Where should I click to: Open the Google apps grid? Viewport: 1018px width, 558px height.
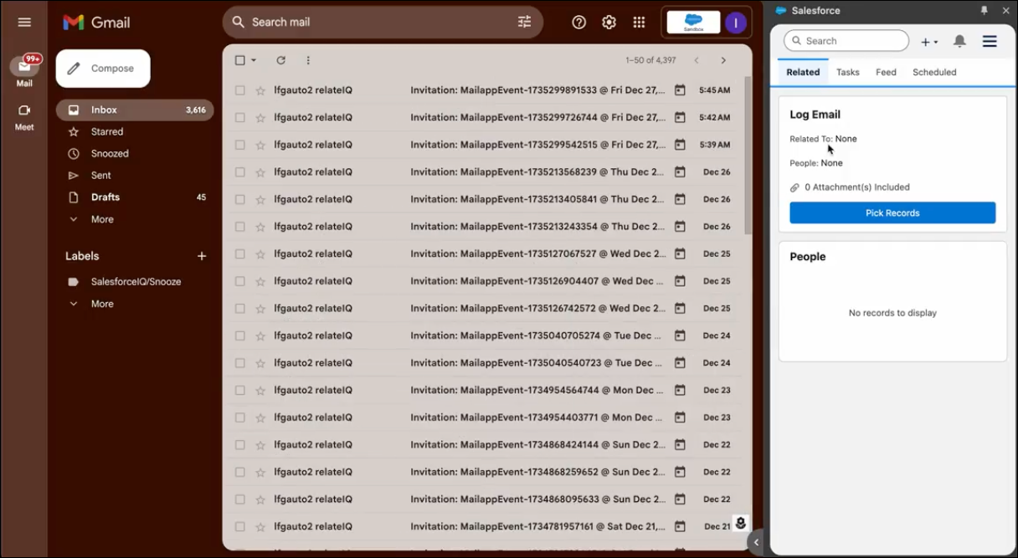[x=639, y=23]
